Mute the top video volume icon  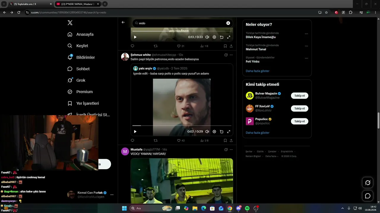[207, 37]
